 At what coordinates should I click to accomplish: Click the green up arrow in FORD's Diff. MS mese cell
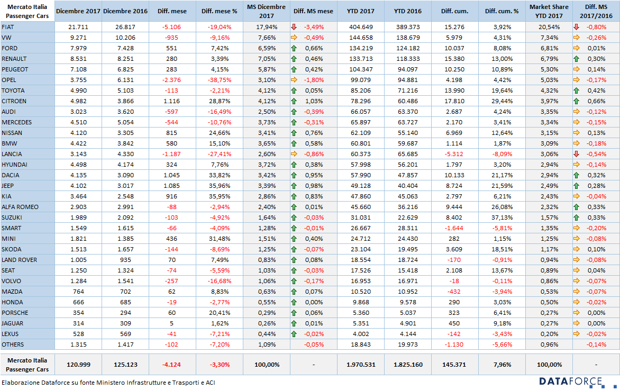tap(294, 48)
